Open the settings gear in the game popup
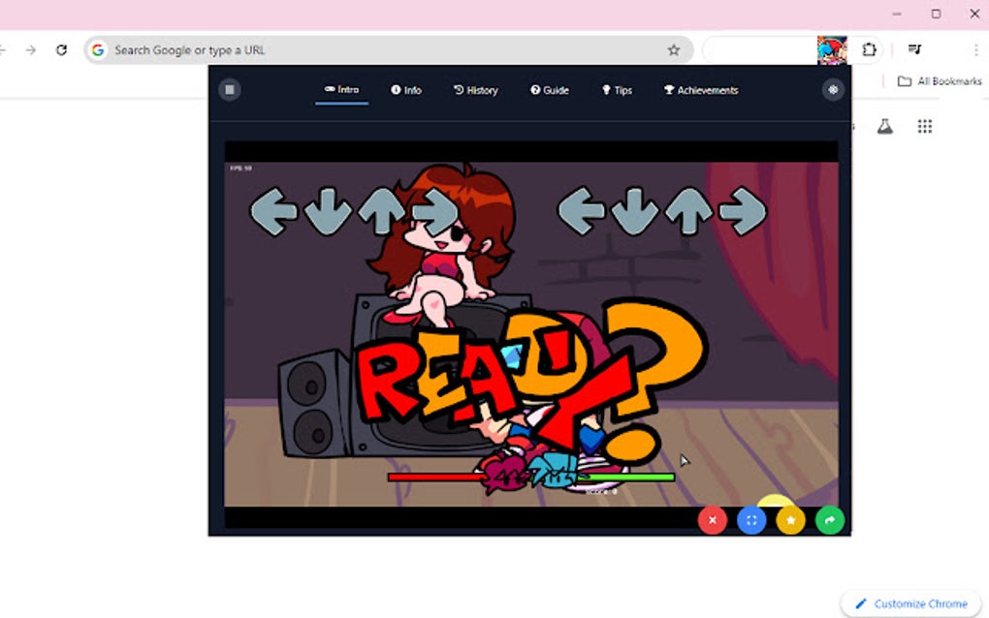Viewport: 989px width, 618px height. pos(832,89)
